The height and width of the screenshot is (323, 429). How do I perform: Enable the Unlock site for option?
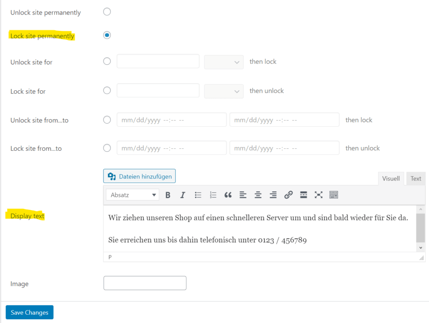107,61
